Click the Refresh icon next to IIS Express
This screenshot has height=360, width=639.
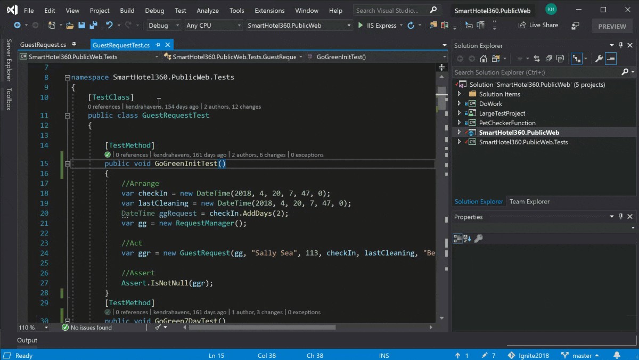tap(411, 25)
